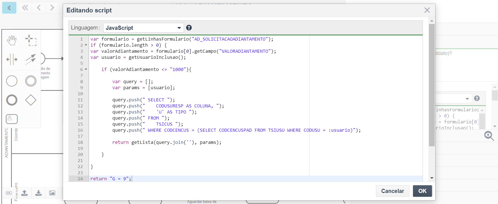Pick the global connect arrow tool
The image size is (498, 204).
point(31,59)
